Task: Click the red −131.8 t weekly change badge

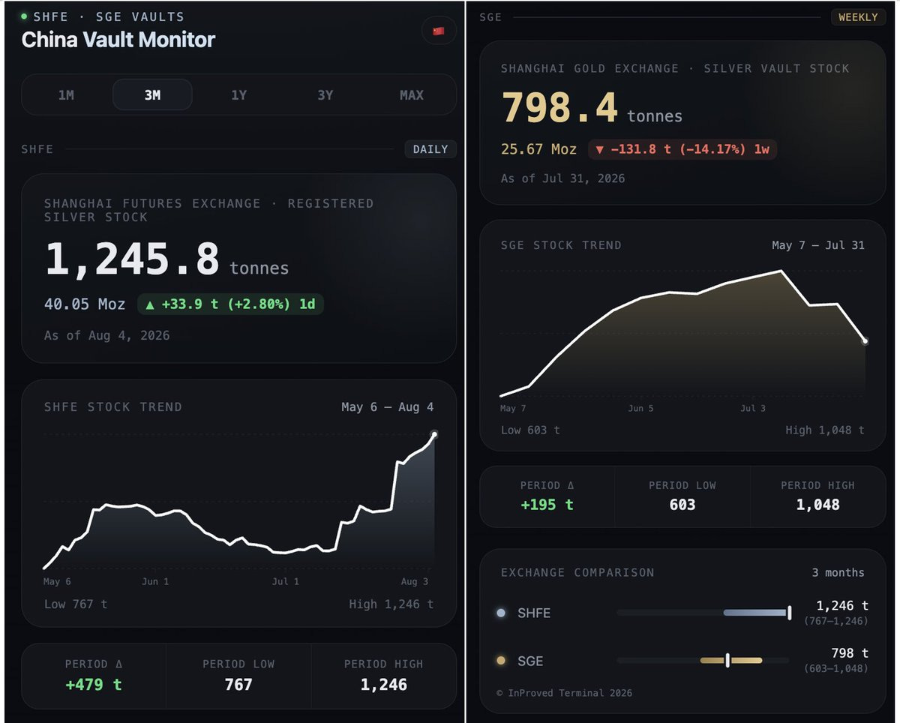Action: click(x=682, y=149)
